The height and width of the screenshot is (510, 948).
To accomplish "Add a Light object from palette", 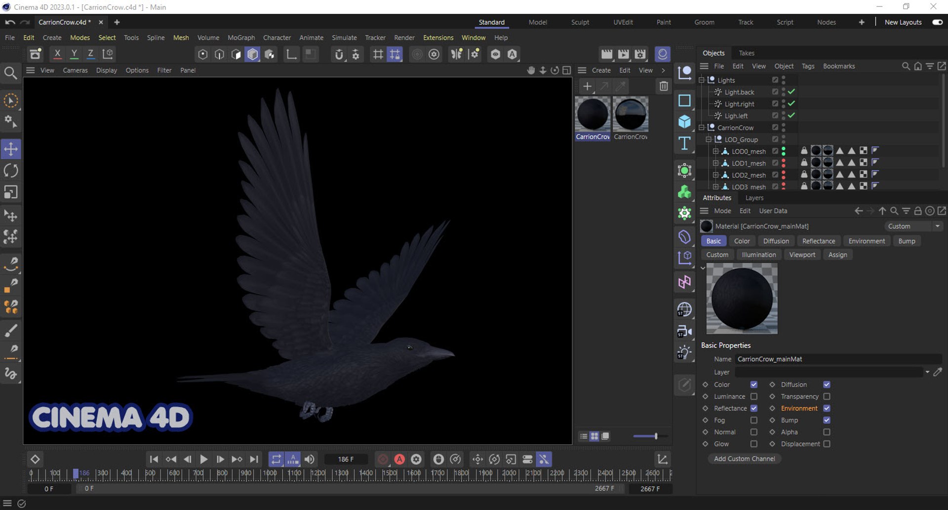I will [684, 353].
